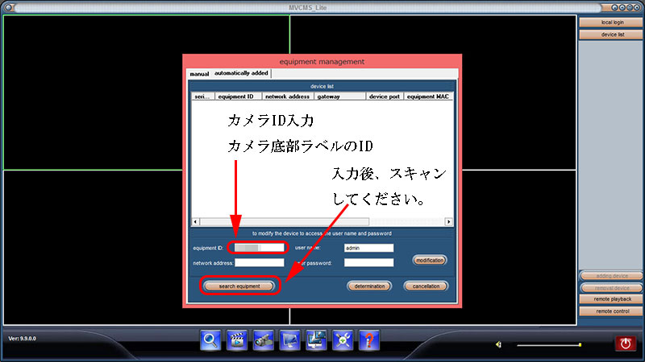Screen dimensions: 645x362
Task: Open the networked computers icon
Action: click(316, 340)
